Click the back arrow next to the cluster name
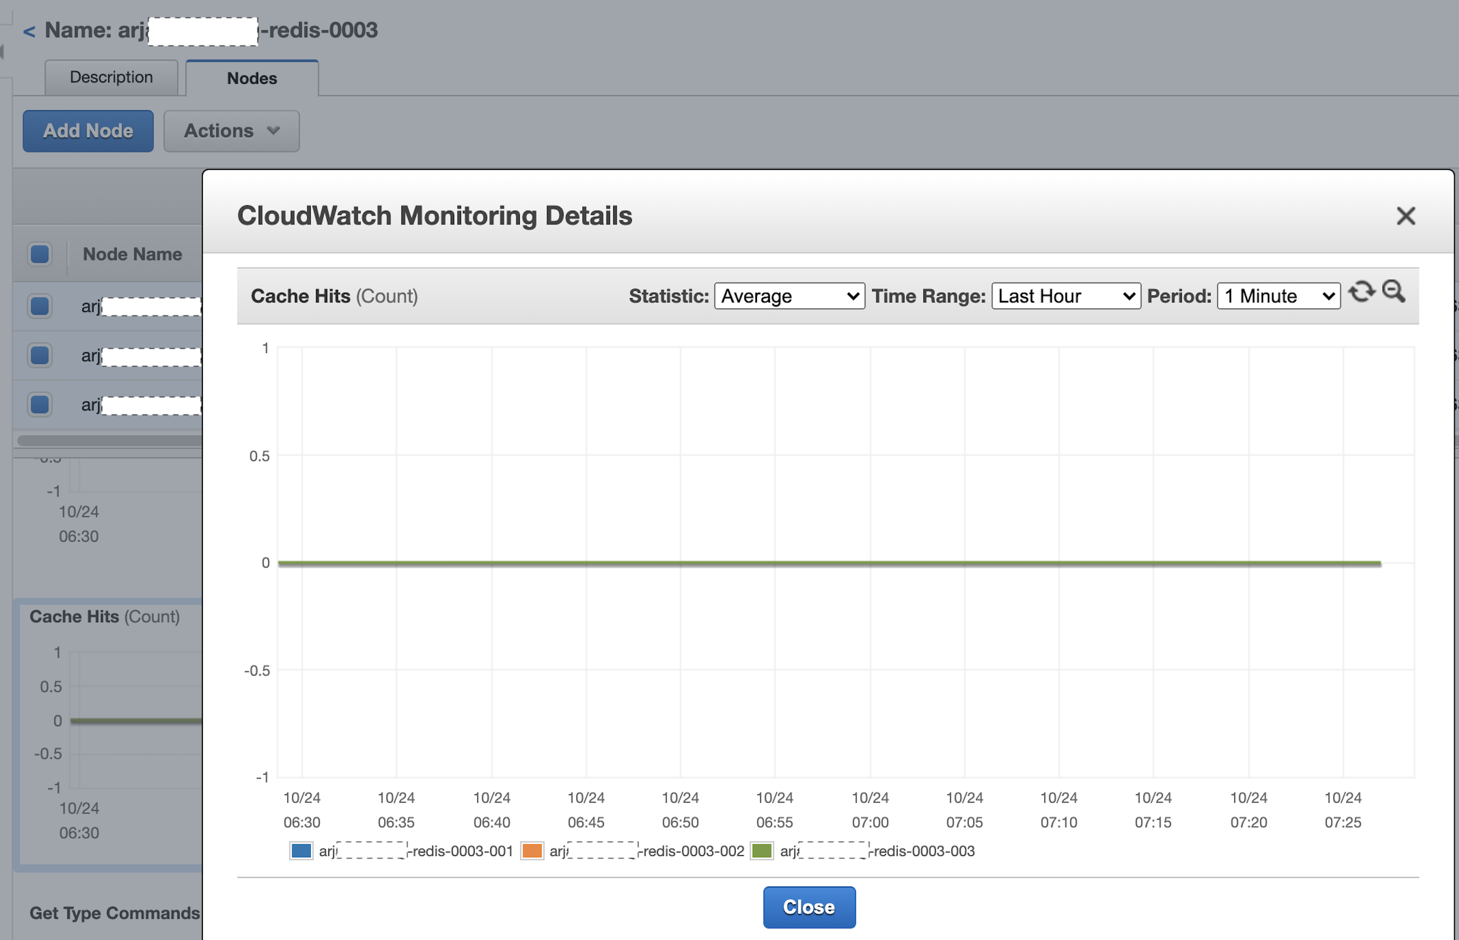Viewport: 1459px width, 940px height. click(29, 31)
